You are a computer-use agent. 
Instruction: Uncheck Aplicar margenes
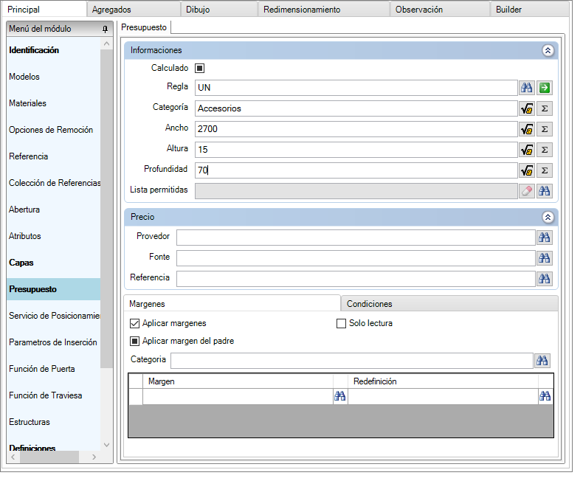(134, 323)
